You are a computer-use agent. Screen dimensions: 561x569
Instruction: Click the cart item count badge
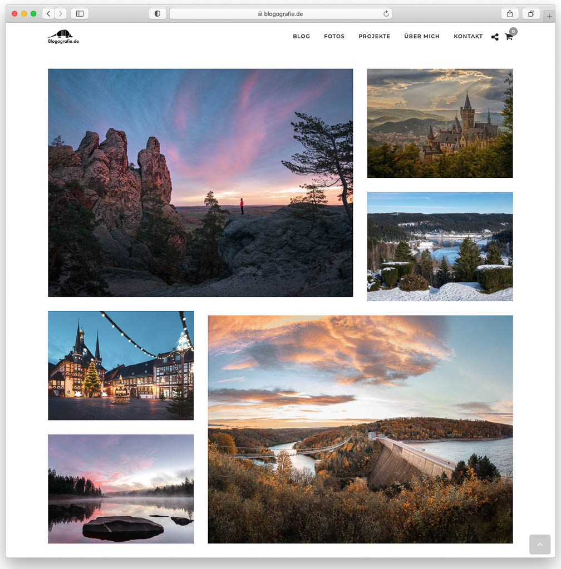tap(513, 32)
